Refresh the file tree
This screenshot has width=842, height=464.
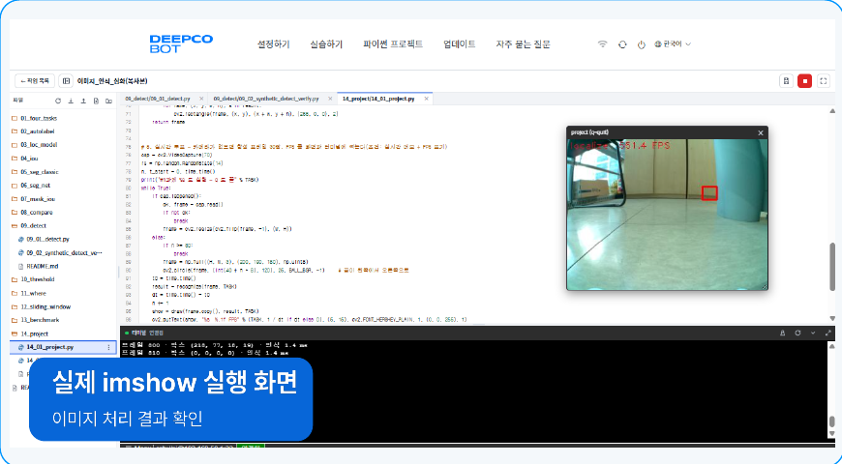point(58,101)
